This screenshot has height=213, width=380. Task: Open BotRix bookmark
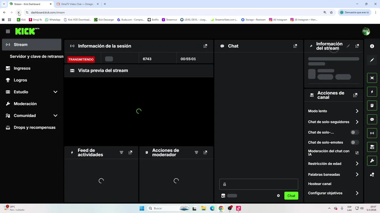click(153, 20)
